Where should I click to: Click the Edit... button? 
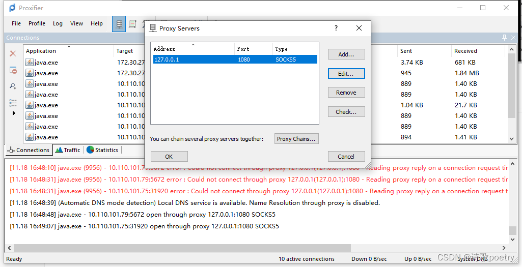(x=346, y=73)
